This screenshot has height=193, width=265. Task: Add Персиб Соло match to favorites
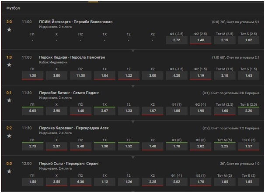(x=9, y=172)
